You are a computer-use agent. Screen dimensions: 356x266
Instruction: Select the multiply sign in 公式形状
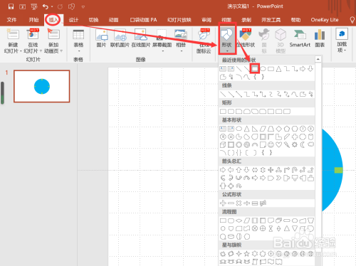(239, 203)
